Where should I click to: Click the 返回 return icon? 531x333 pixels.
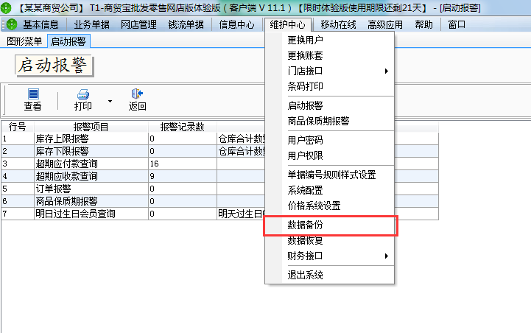[137, 94]
